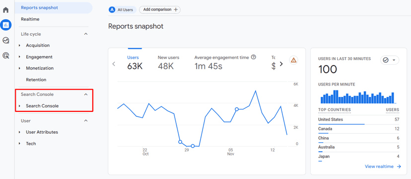
Task: Click the circle data point near Nov 05
Action: pos(237,109)
